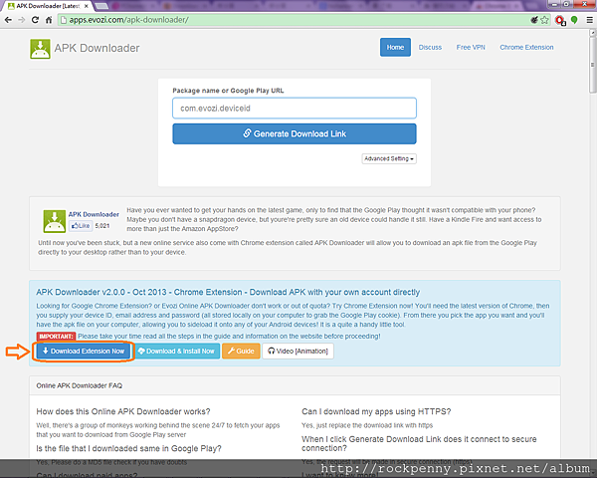This screenshot has width=597, height=478.
Task: Focus the package name input field
Action: point(295,109)
